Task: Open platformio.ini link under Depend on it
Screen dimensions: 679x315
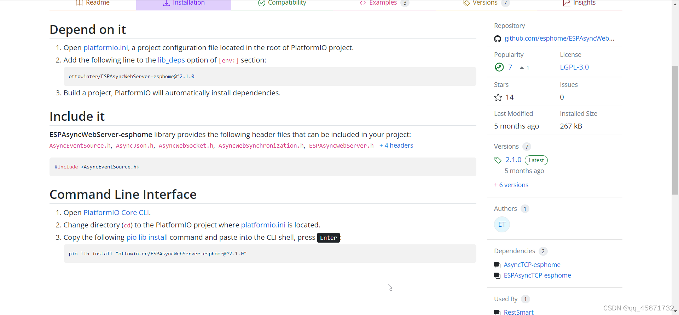Action: pyautogui.click(x=106, y=48)
